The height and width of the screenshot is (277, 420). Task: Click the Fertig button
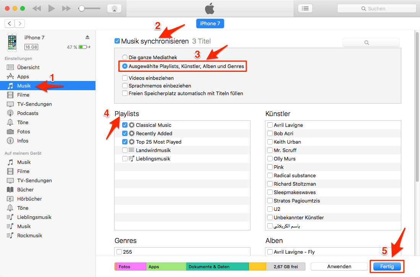(x=387, y=267)
